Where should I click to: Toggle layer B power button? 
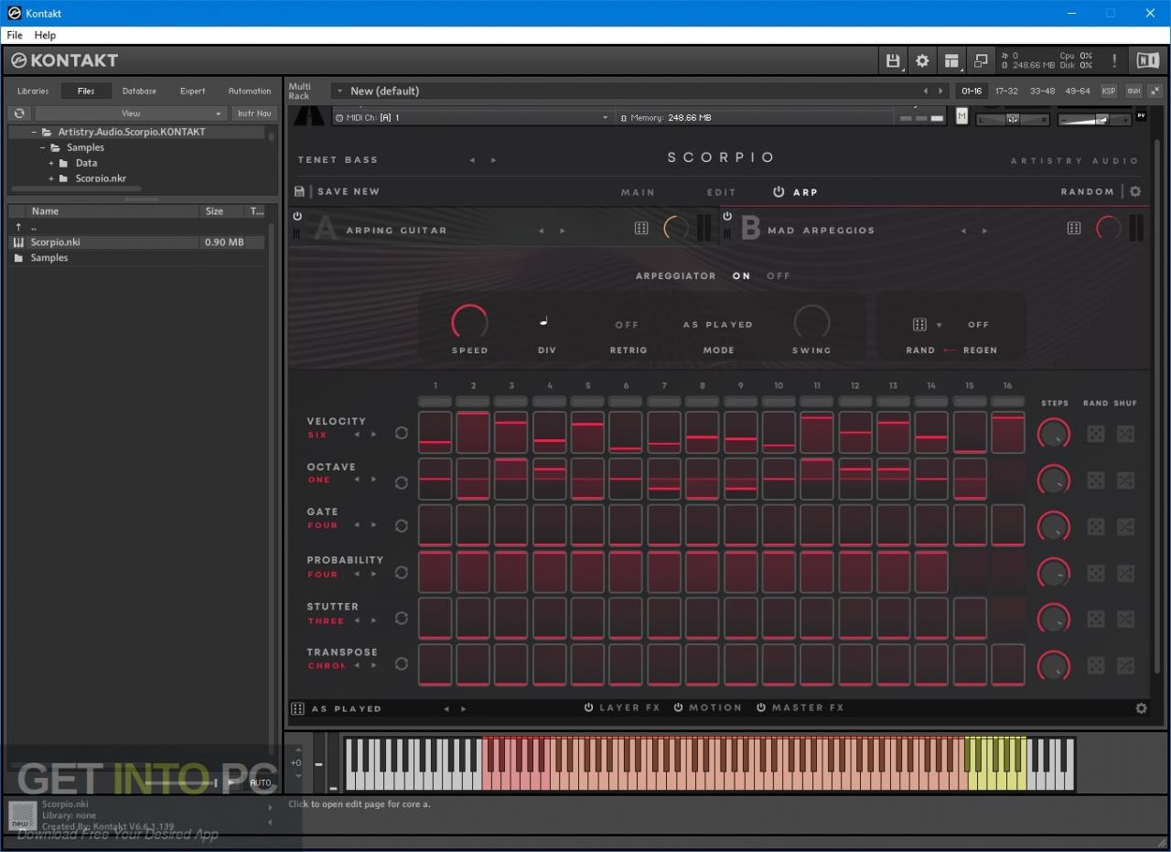pyautogui.click(x=727, y=217)
